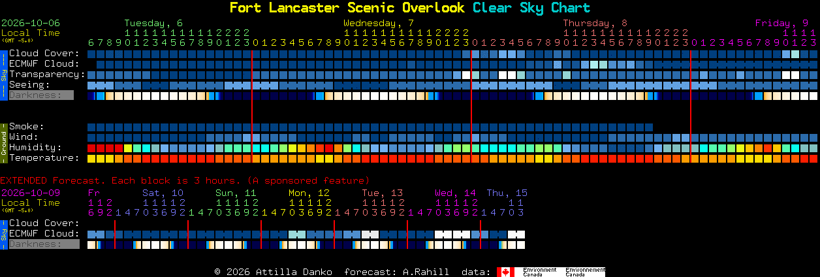820x277 pixels.
Task: Open the Humidity row label
Action: coord(35,148)
